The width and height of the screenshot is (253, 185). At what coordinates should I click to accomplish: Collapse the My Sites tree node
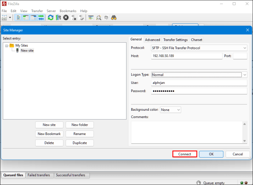7,46
